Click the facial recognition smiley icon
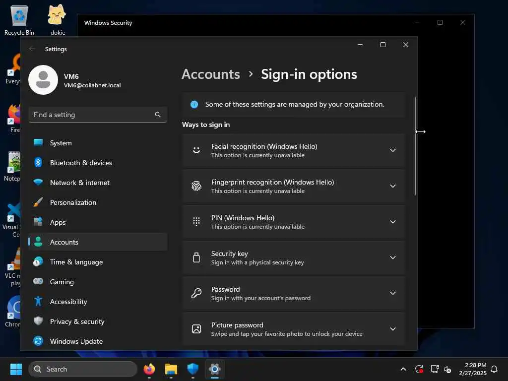 (x=196, y=150)
